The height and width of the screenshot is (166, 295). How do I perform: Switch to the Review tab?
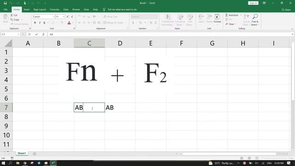pyautogui.click(x=76, y=9)
